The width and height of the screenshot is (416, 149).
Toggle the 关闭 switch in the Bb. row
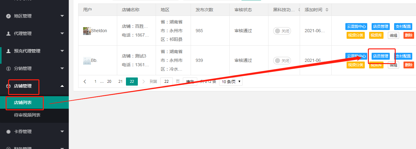pos(282,61)
